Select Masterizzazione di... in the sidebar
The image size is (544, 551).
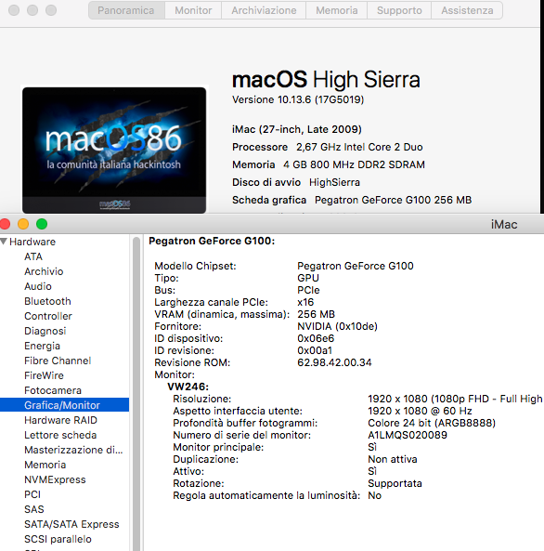tap(73, 450)
